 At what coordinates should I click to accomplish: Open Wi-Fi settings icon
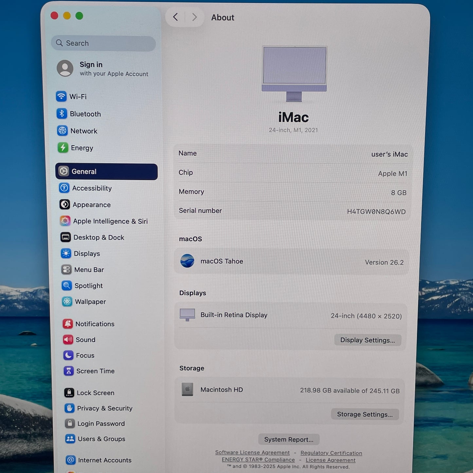[x=61, y=97]
